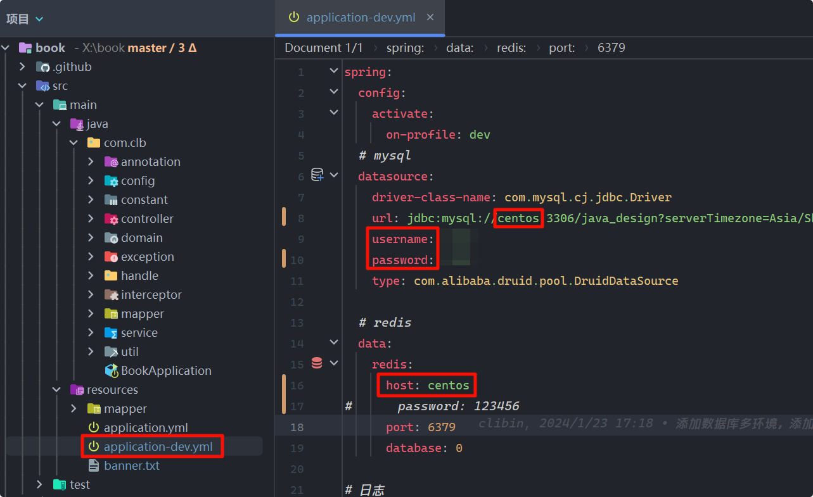Viewport: 813px width, 497px height.
Task: Collapse the book project root node
Action: (x=6, y=47)
